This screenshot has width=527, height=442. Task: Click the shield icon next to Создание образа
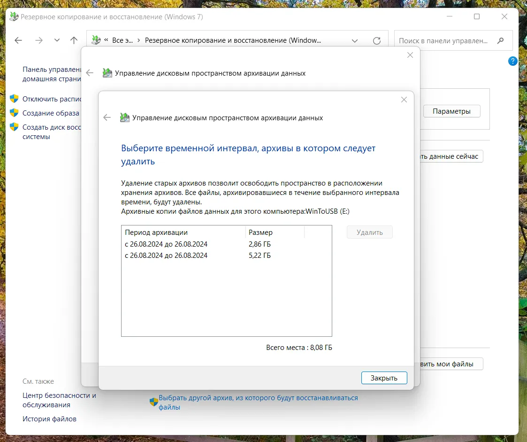tap(14, 113)
